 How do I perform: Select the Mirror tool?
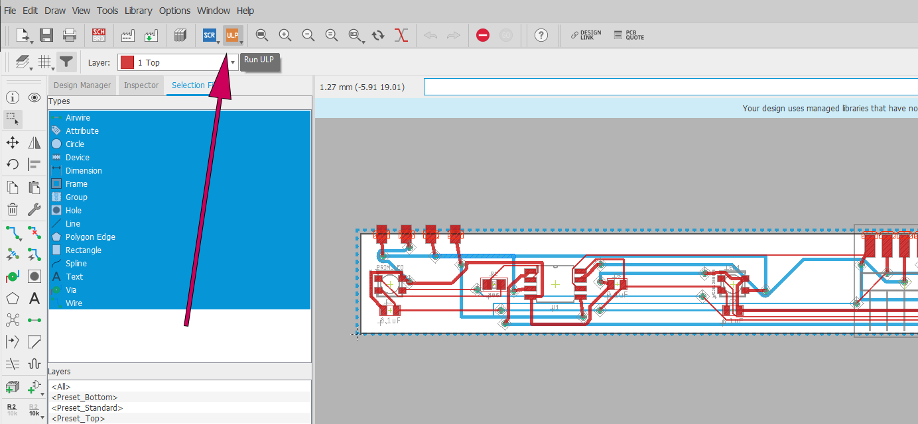pos(34,142)
